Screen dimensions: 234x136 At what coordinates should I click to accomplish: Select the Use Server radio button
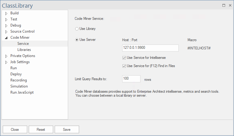coord(77,40)
